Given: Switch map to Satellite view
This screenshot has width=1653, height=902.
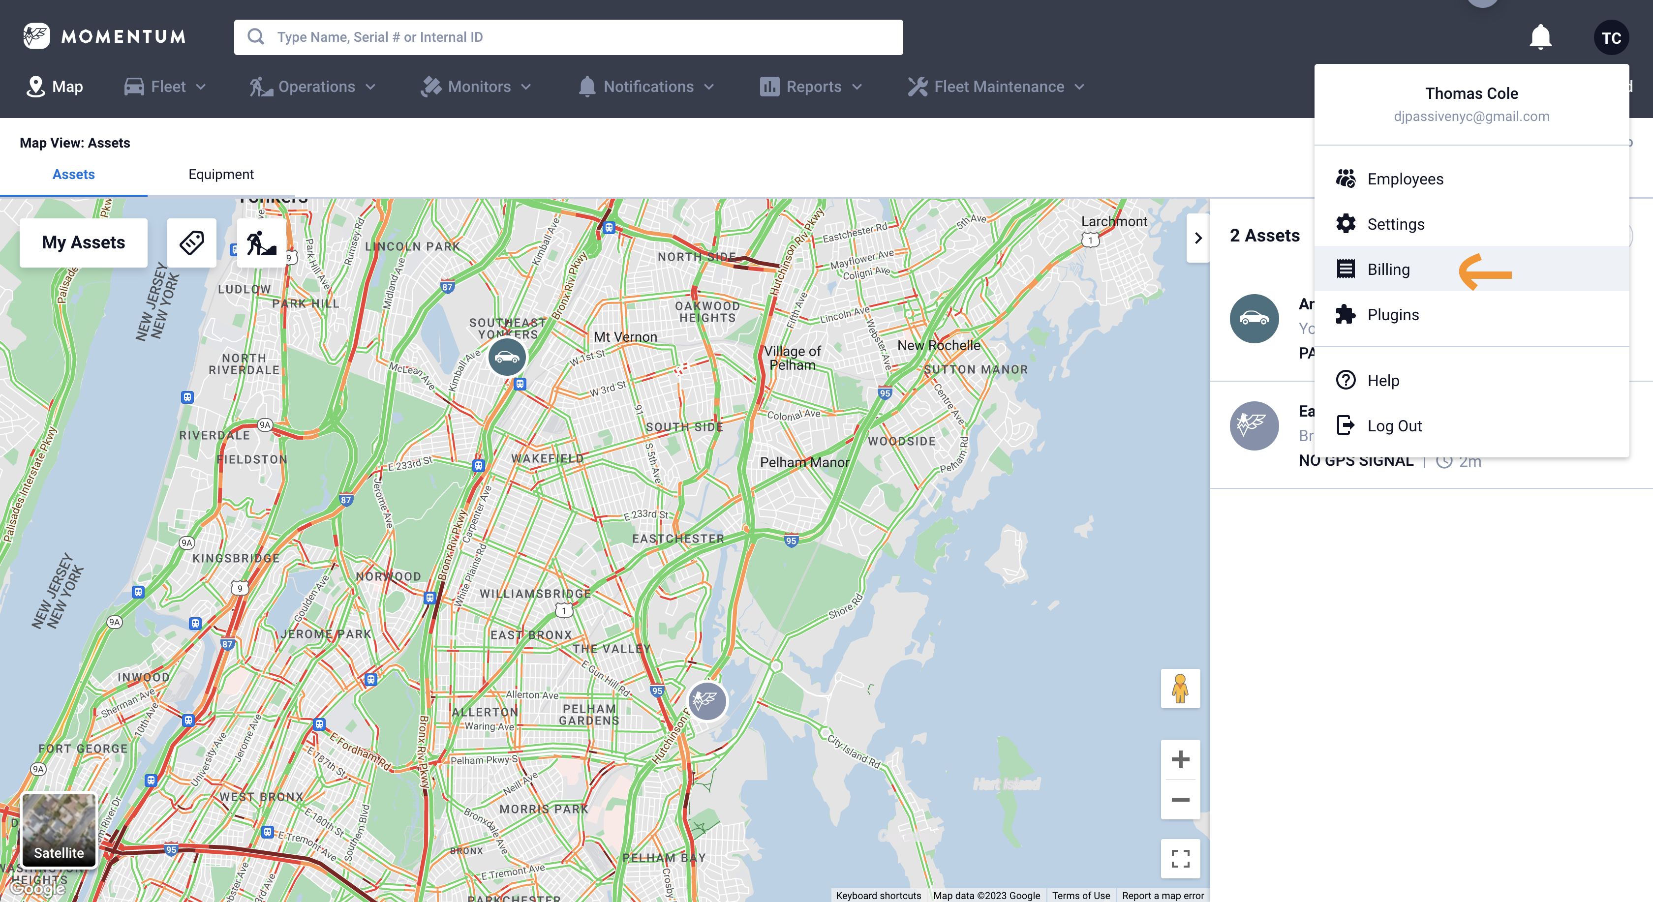Looking at the screenshot, I should (x=59, y=830).
